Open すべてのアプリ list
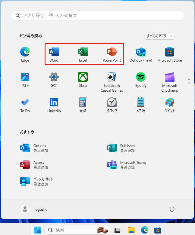This screenshot has height=235, width=195. tap(159, 36)
